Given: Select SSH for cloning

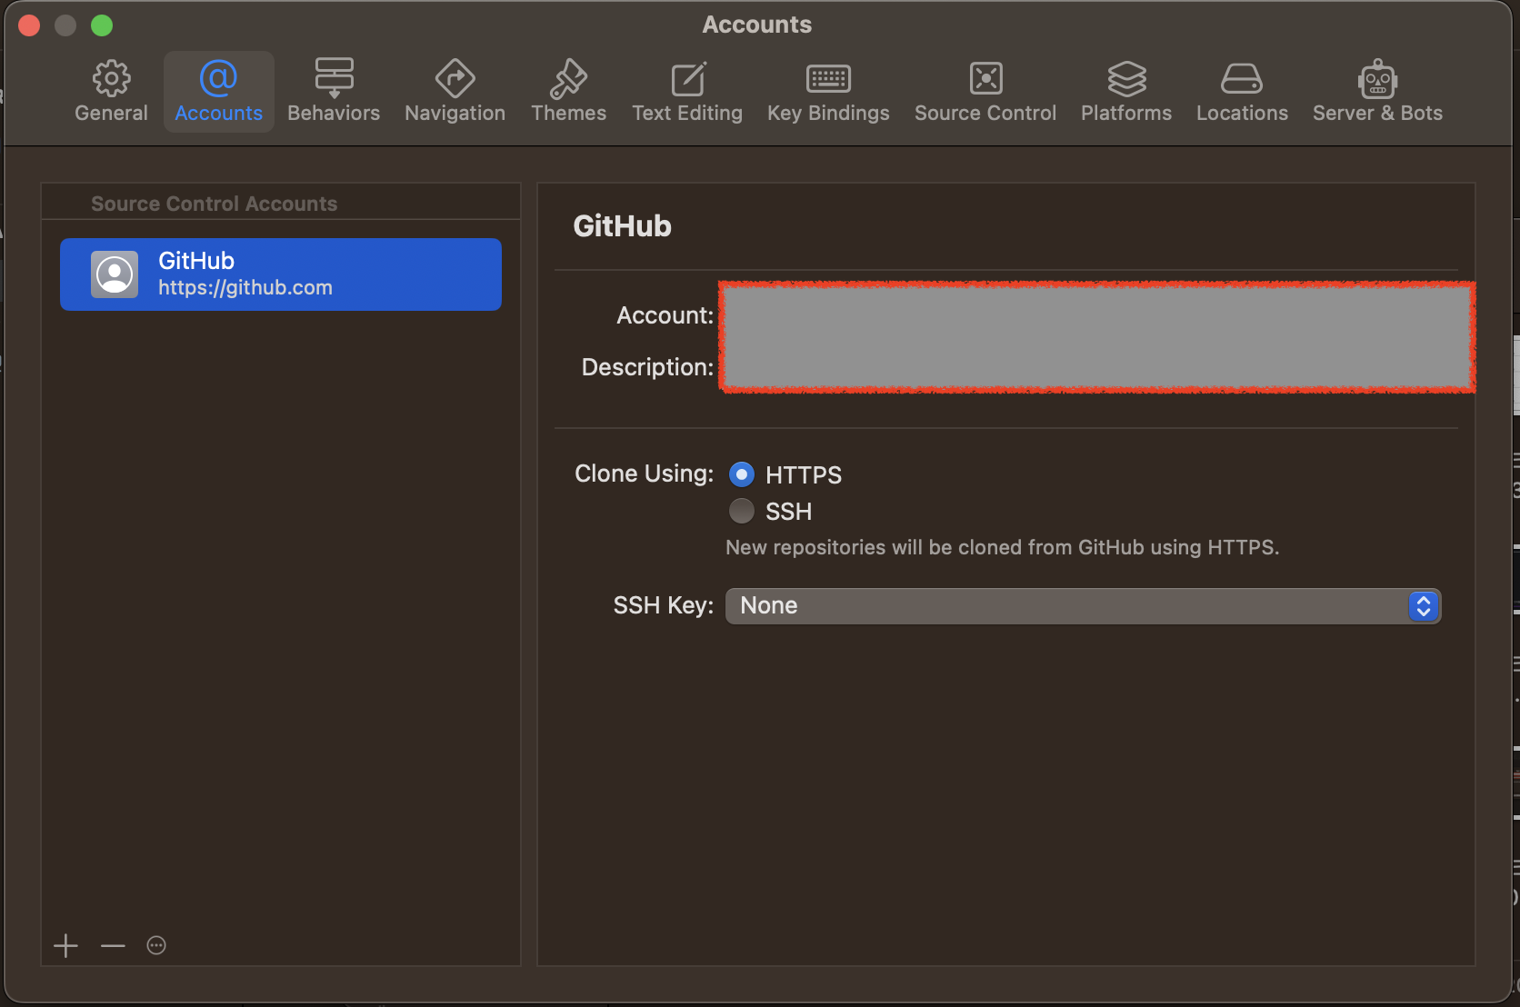Looking at the screenshot, I should pyautogui.click(x=742, y=511).
